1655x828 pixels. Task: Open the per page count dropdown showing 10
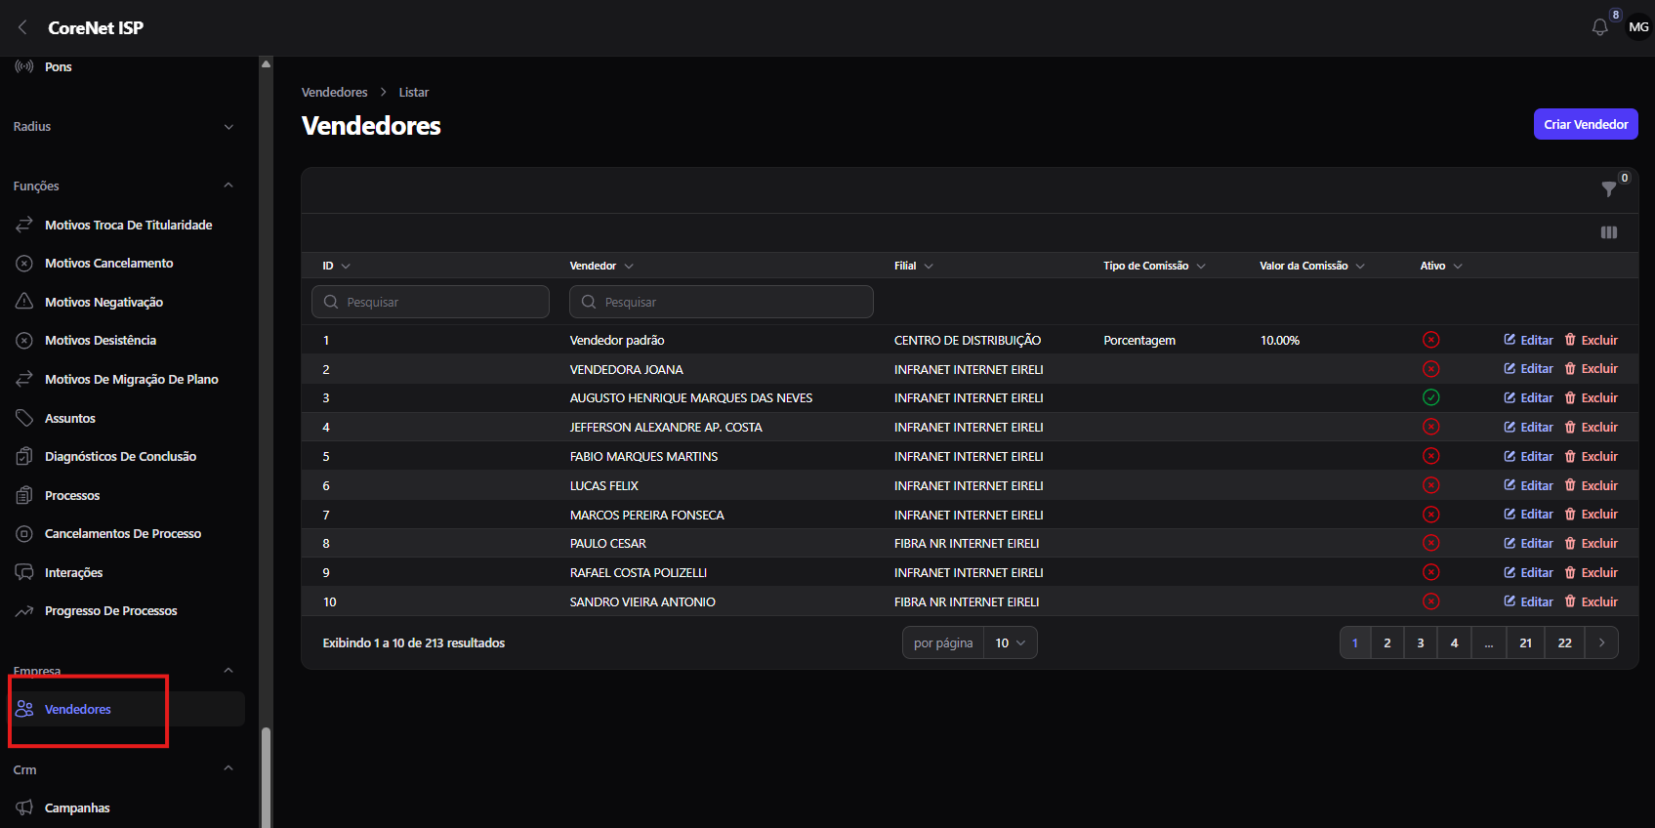[1011, 642]
